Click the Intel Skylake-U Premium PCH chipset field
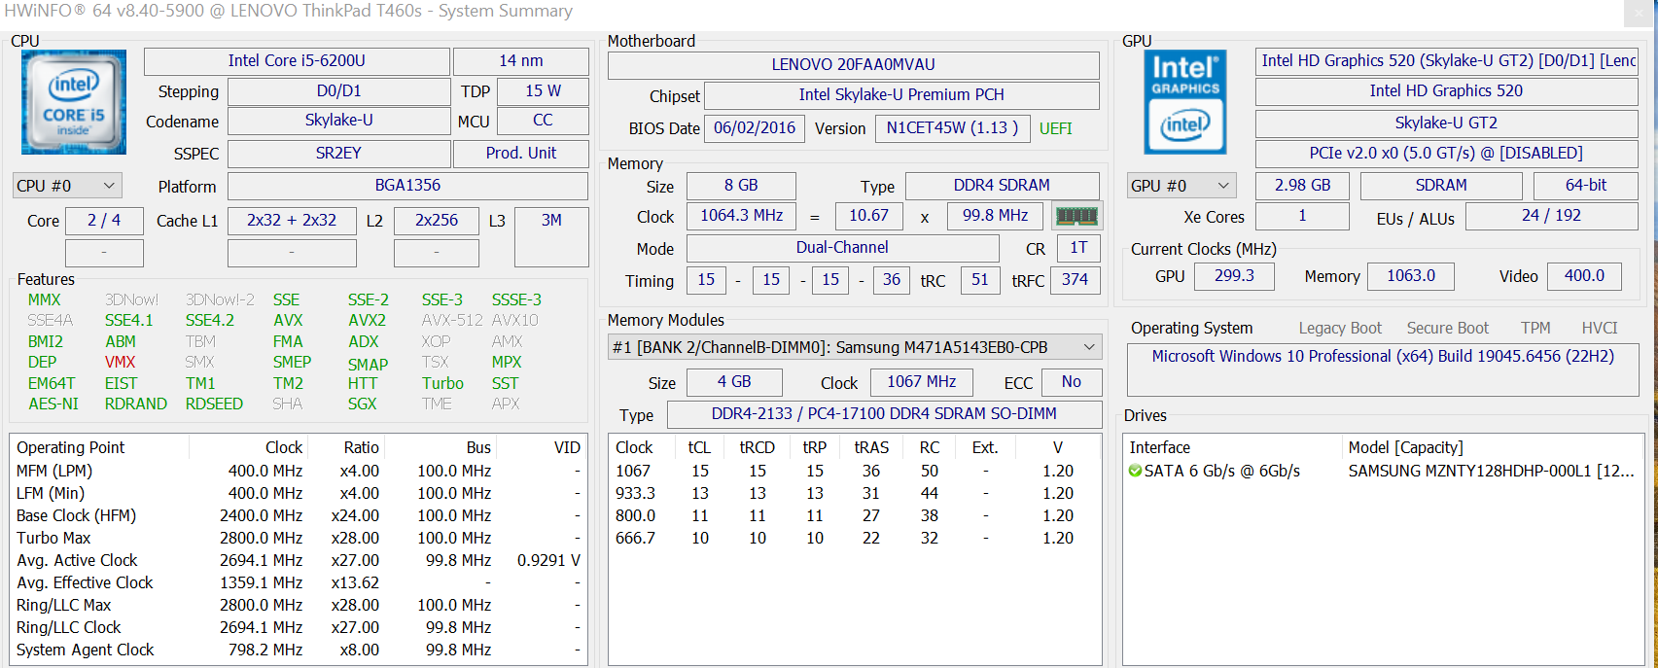The width and height of the screenshot is (1658, 668). (x=900, y=95)
